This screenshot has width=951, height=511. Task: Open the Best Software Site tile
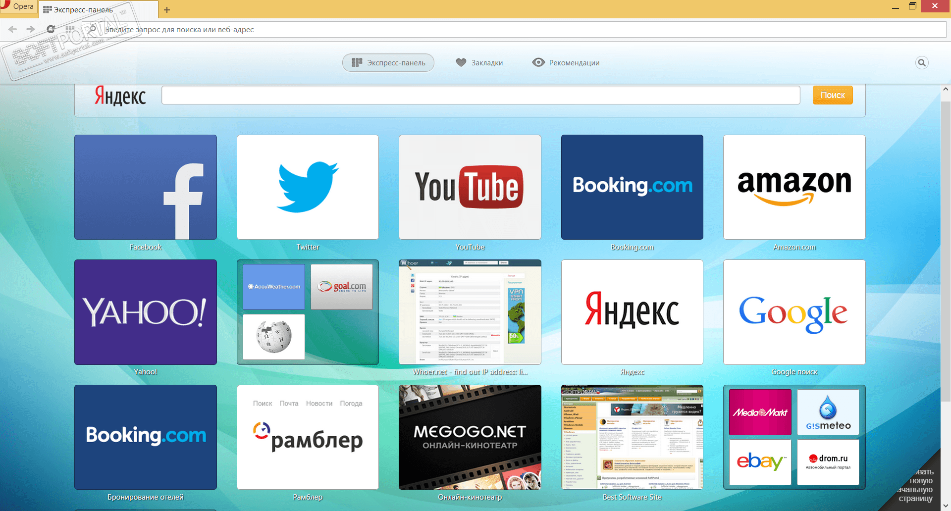pos(632,437)
